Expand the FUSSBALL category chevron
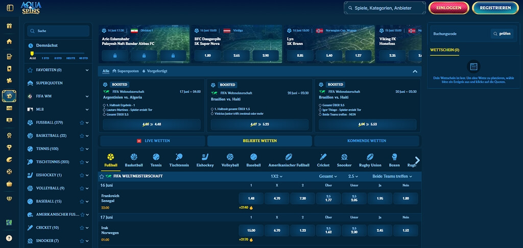The width and height of the screenshot is (523, 248). coord(87,122)
